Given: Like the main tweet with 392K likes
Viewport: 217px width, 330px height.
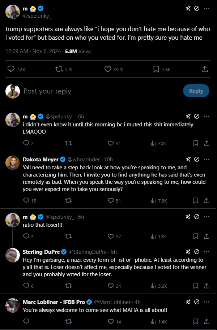Looking at the screenshot, I should (x=107, y=69).
